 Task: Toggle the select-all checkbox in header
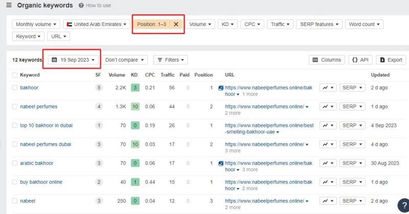pos(14,75)
